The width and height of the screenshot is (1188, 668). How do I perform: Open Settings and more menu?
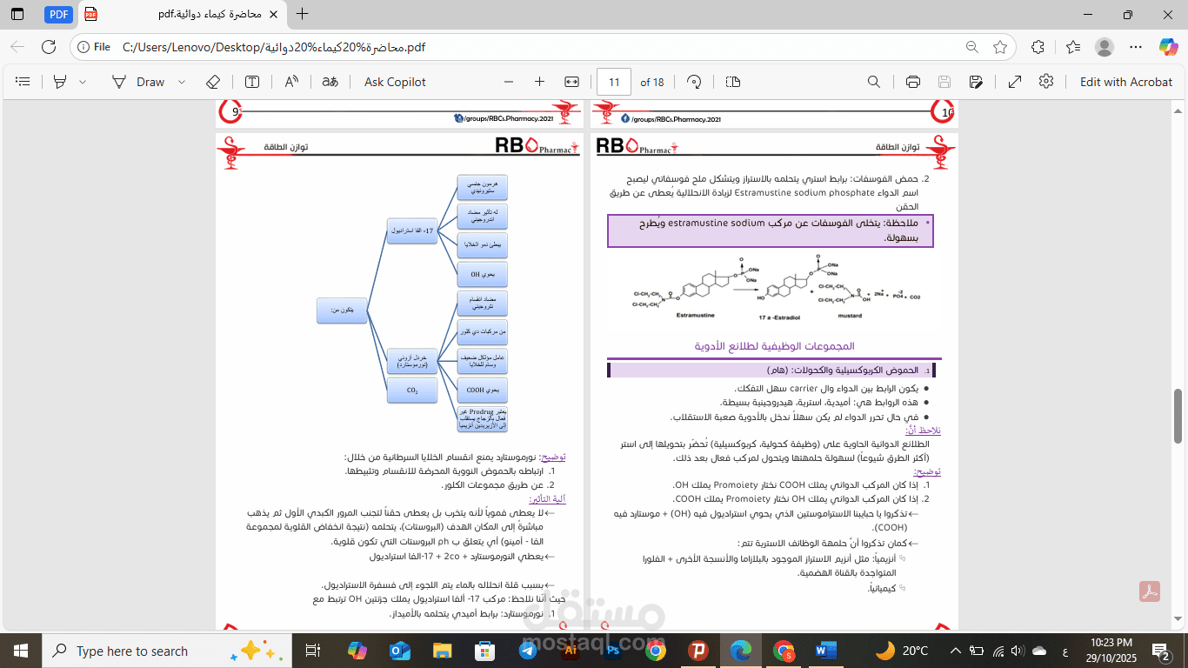click(x=1136, y=47)
